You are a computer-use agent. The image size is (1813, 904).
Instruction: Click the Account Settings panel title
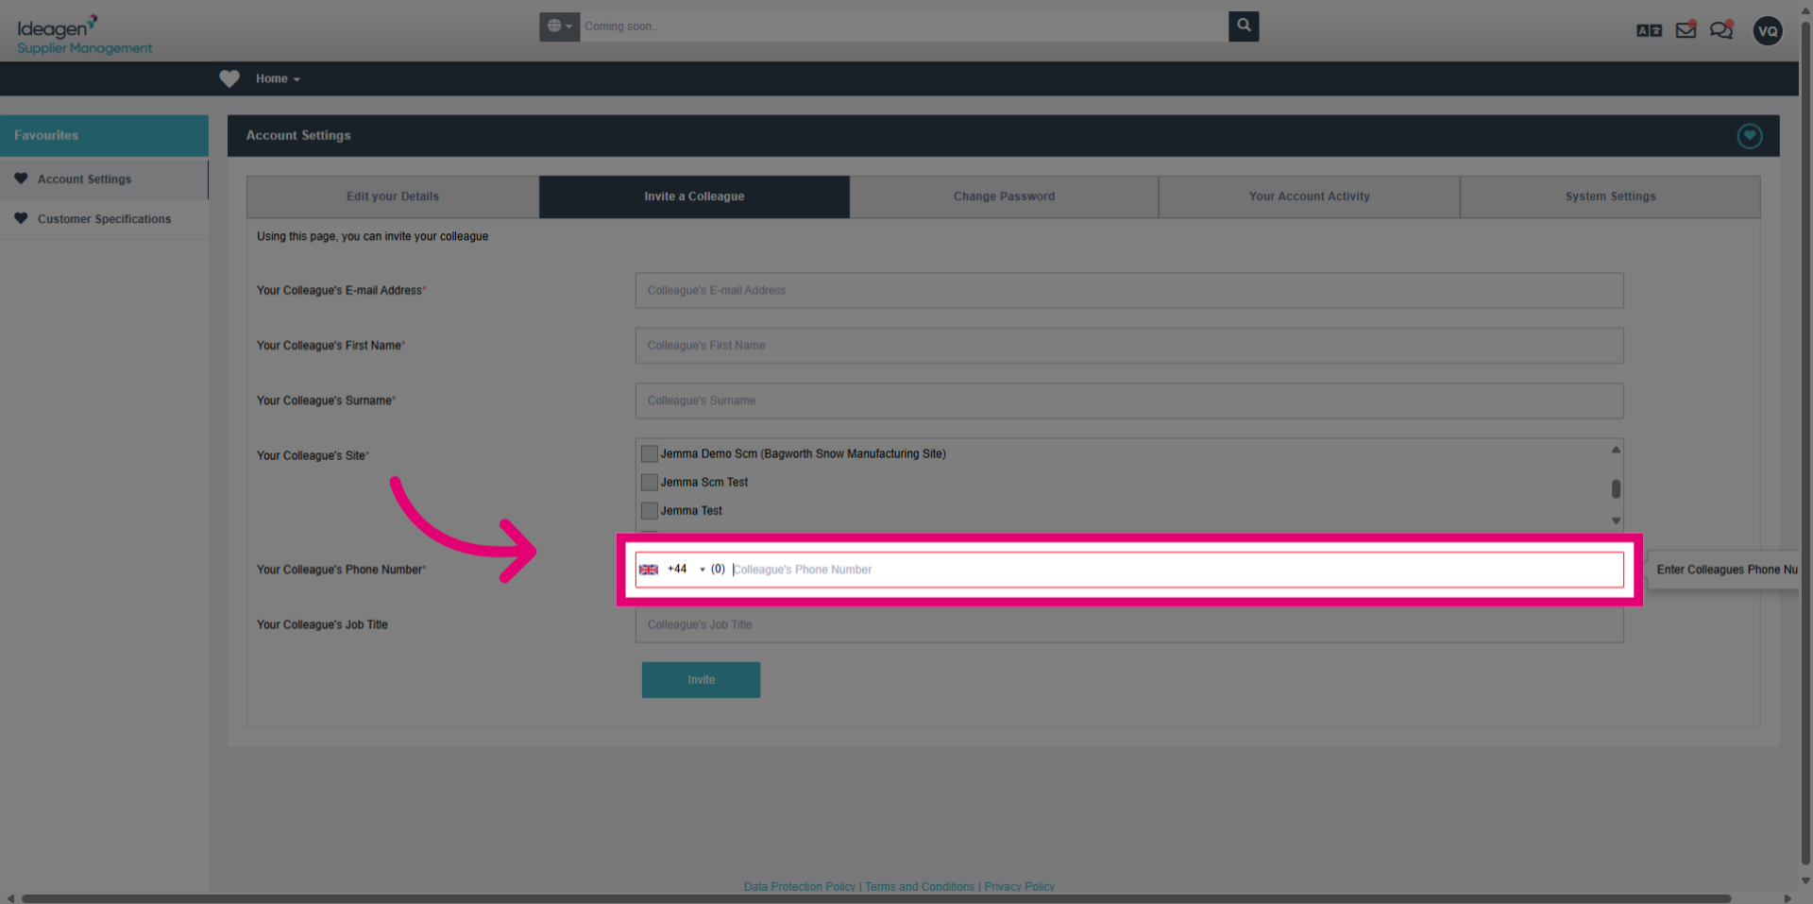tap(298, 136)
